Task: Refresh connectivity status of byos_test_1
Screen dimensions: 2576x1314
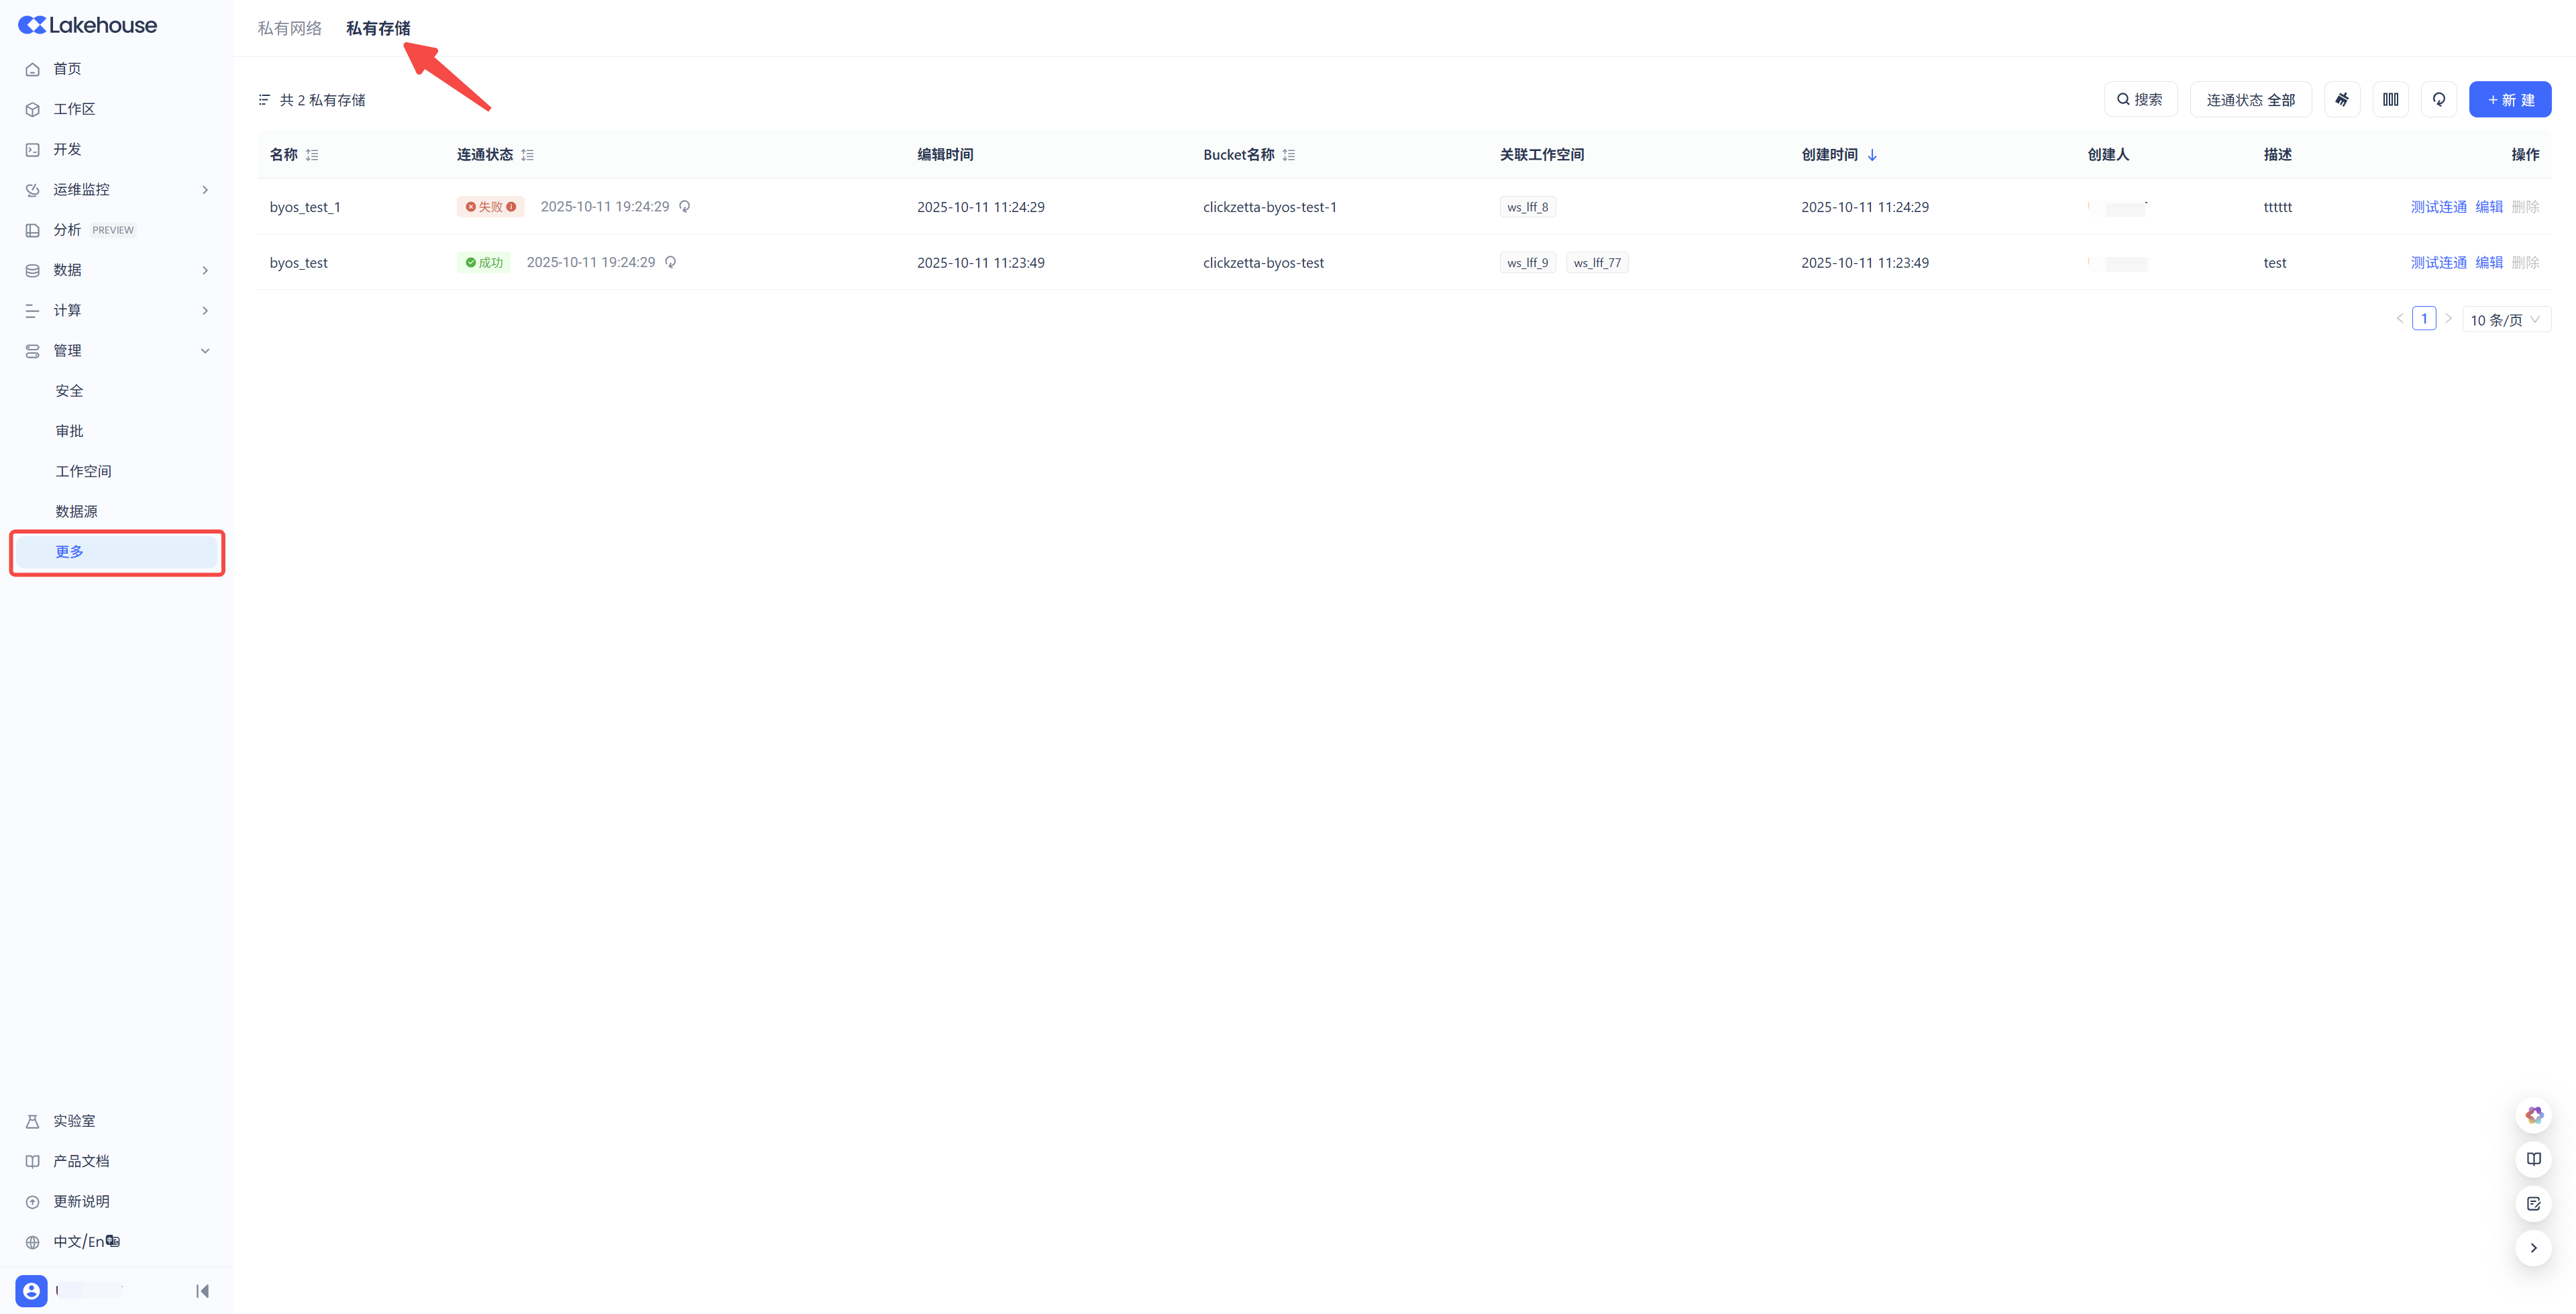Action: pyautogui.click(x=685, y=206)
